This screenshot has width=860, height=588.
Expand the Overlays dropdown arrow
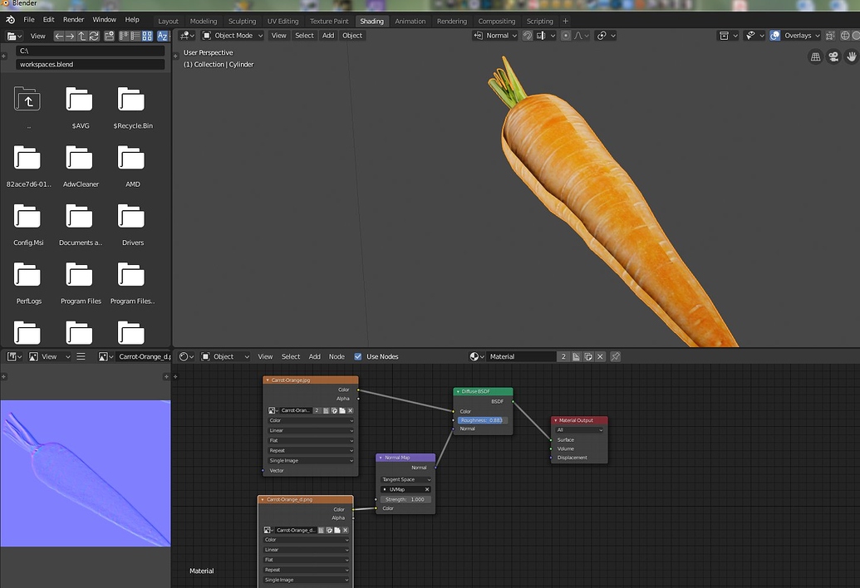(x=818, y=35)
